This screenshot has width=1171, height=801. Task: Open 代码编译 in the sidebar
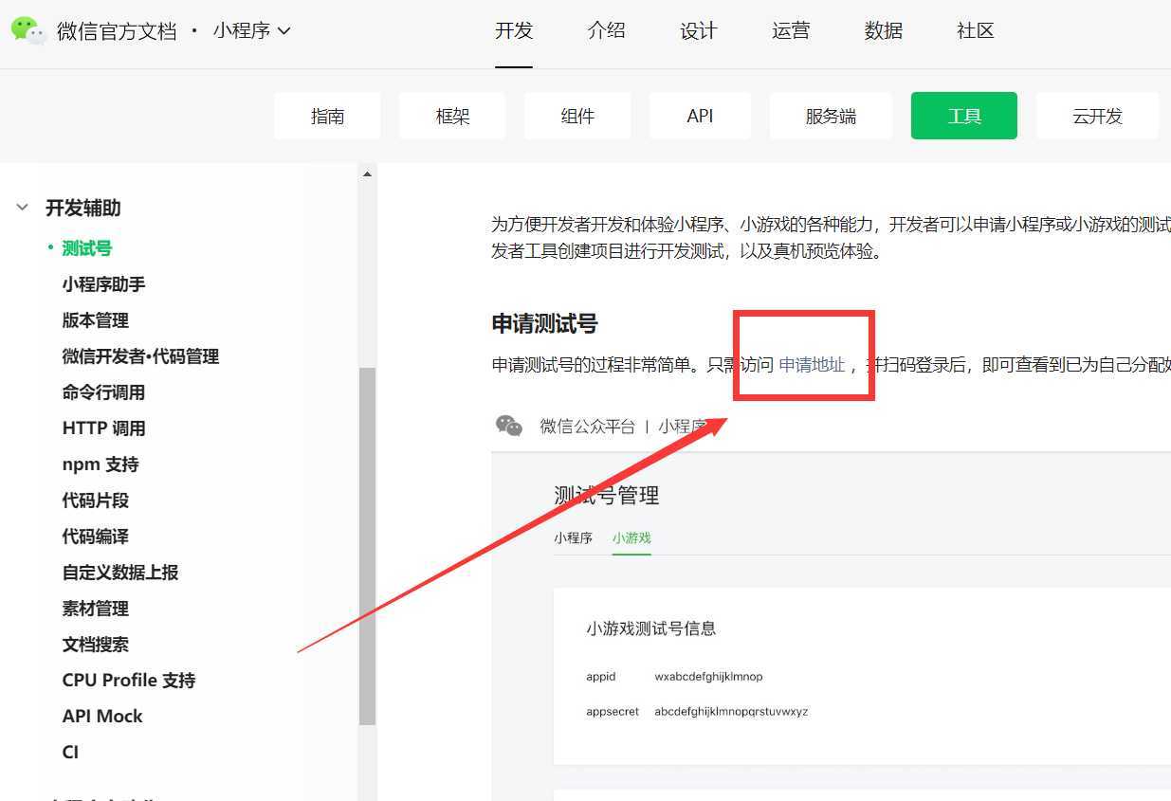pyautogui.click(x=96, y=537)
